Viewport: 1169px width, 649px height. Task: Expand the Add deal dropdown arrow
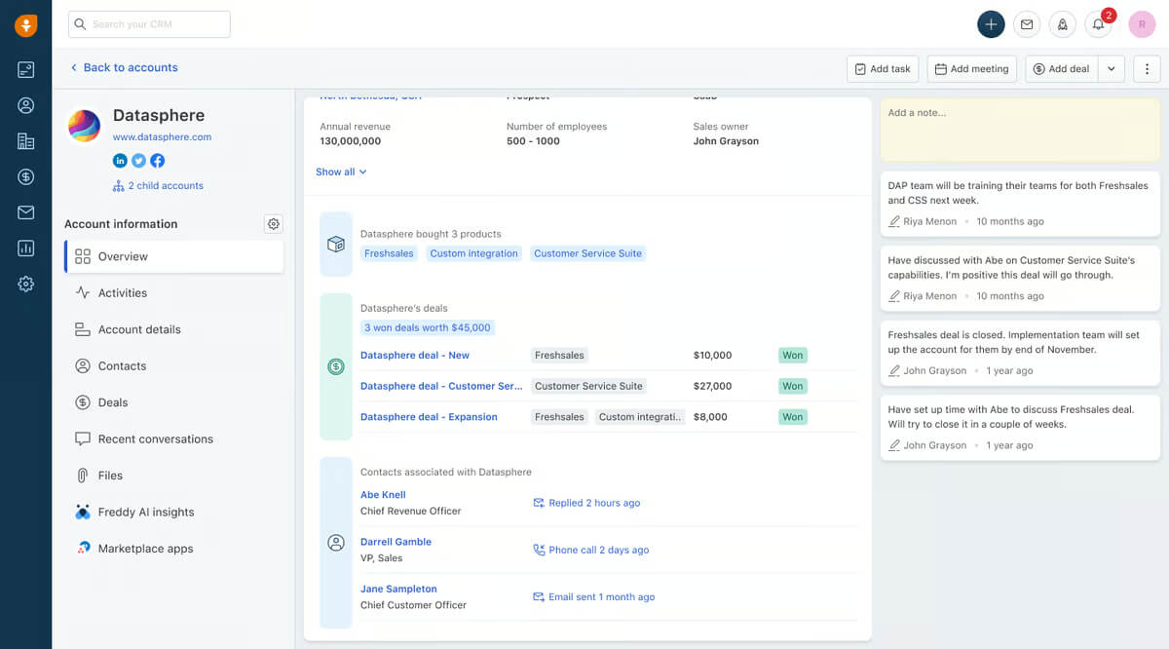point(1112,69)
